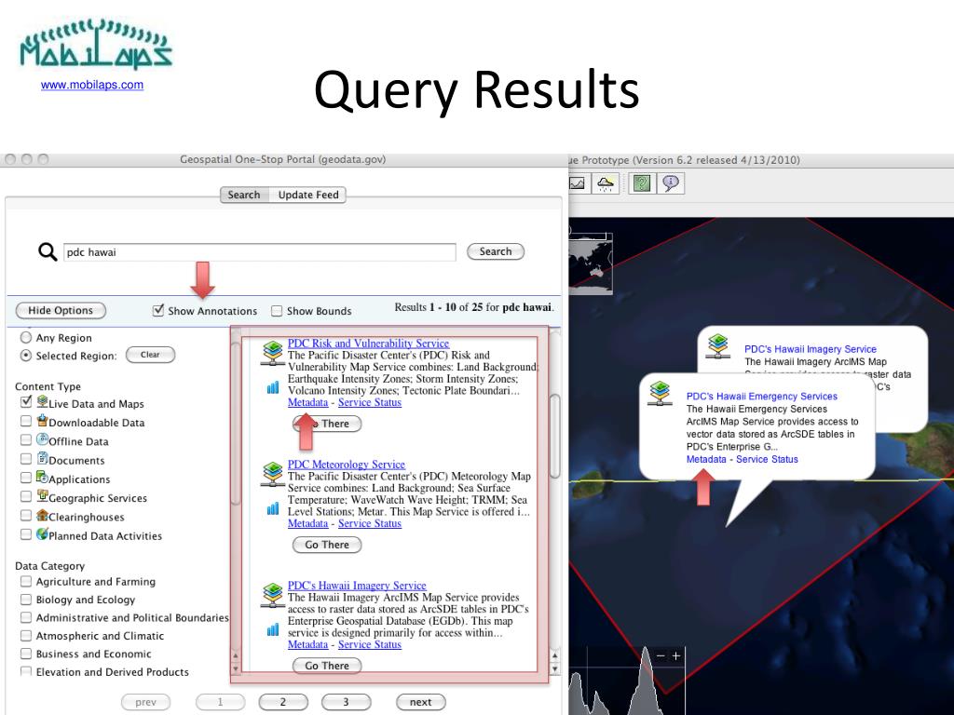This screenshot has height=715, width=954.
Task: Switch to the Search tab
Action: pyautogui.click(x=244, y=195)
